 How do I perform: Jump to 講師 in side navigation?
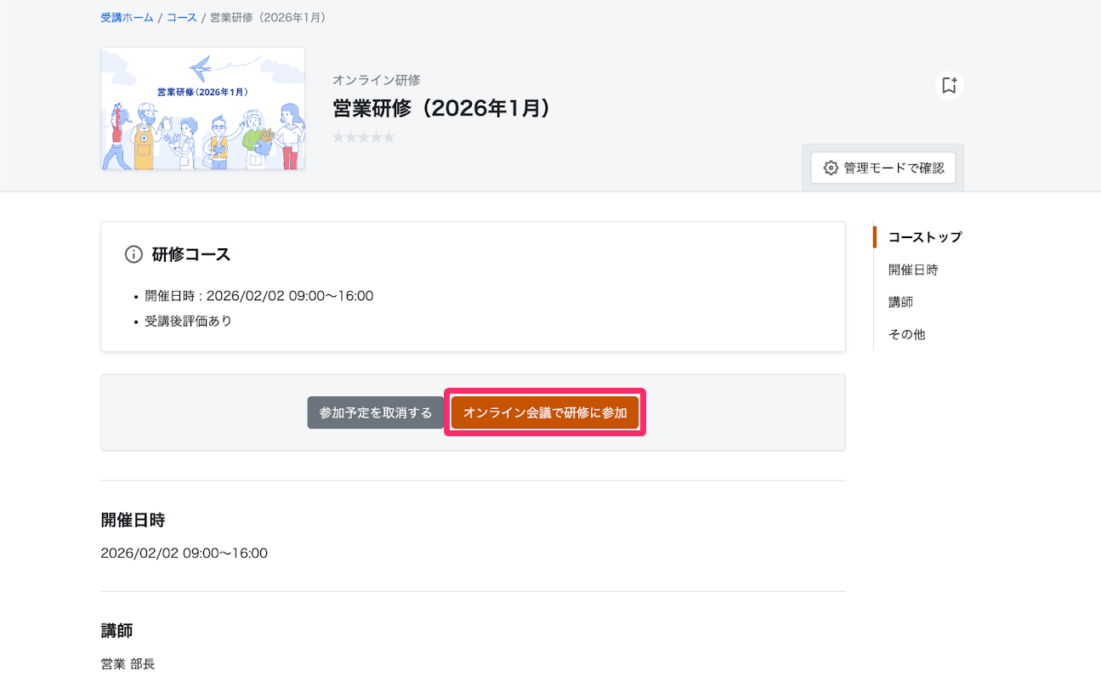coord(901,302)
